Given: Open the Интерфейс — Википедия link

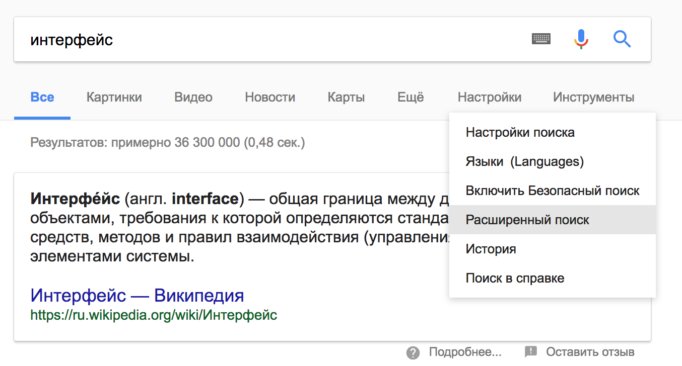Looking at the screenshot, I should pyautogui.click(x=137, y=295).
